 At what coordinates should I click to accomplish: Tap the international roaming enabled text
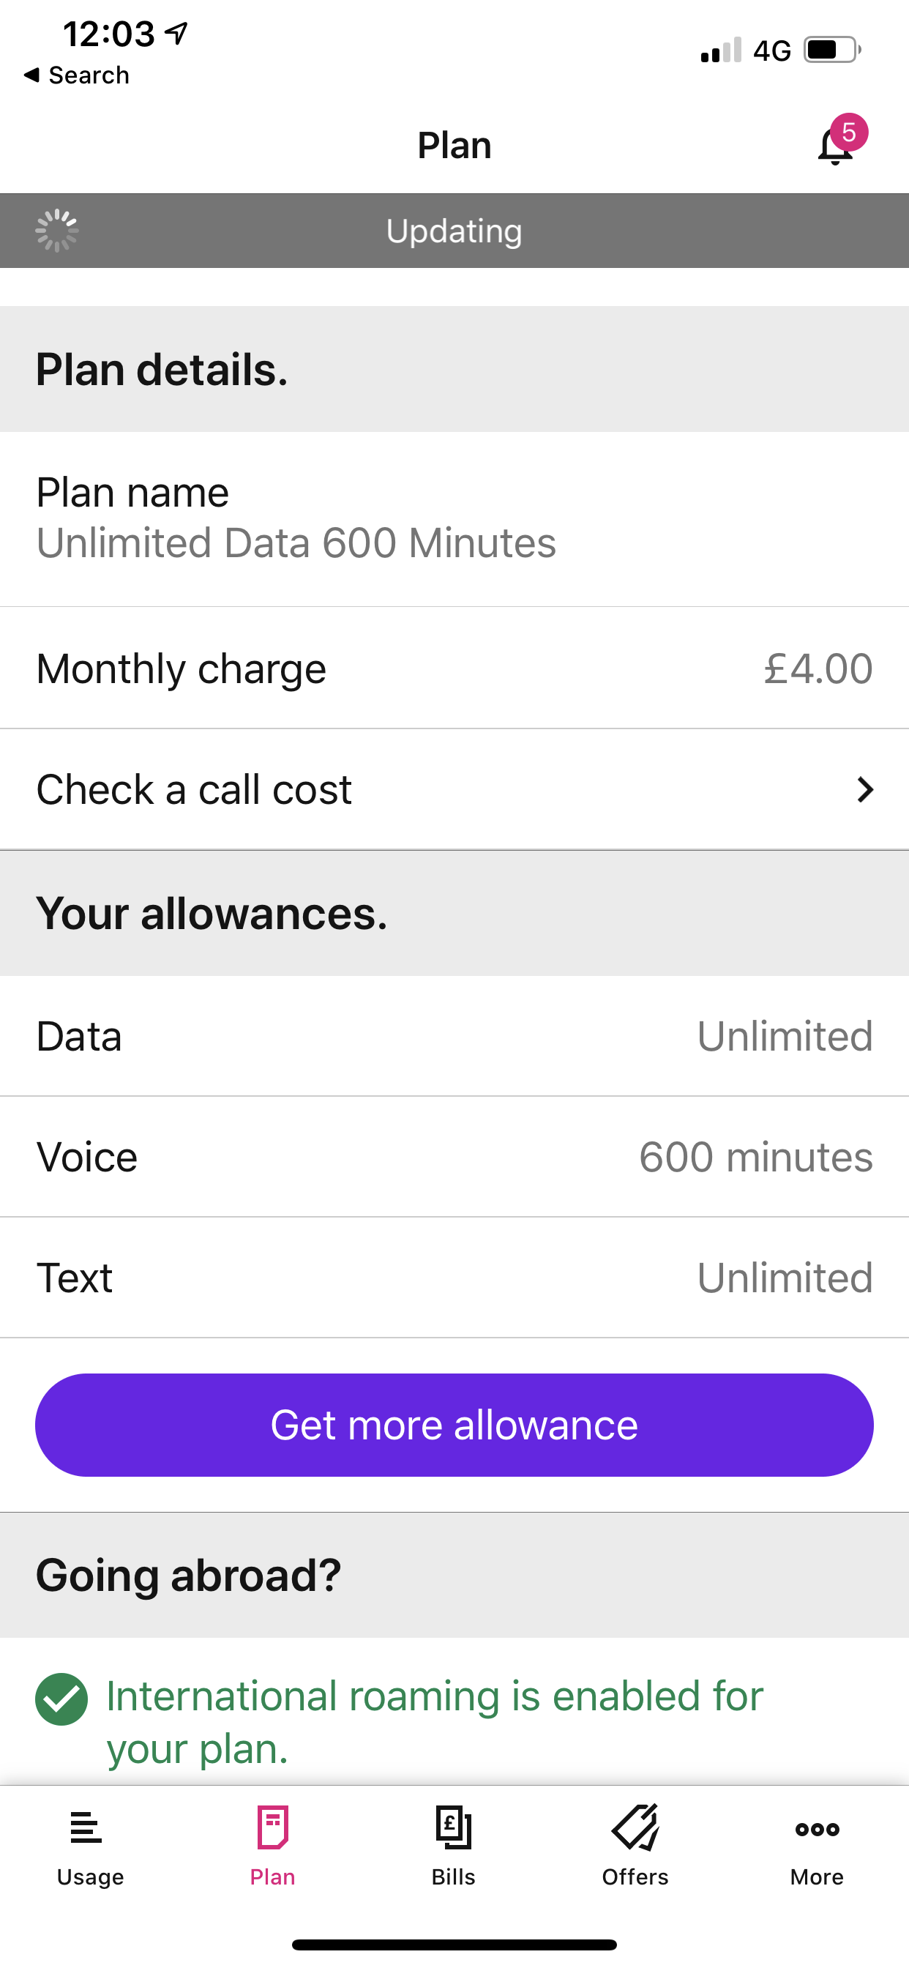click(x=435, y=1722)
